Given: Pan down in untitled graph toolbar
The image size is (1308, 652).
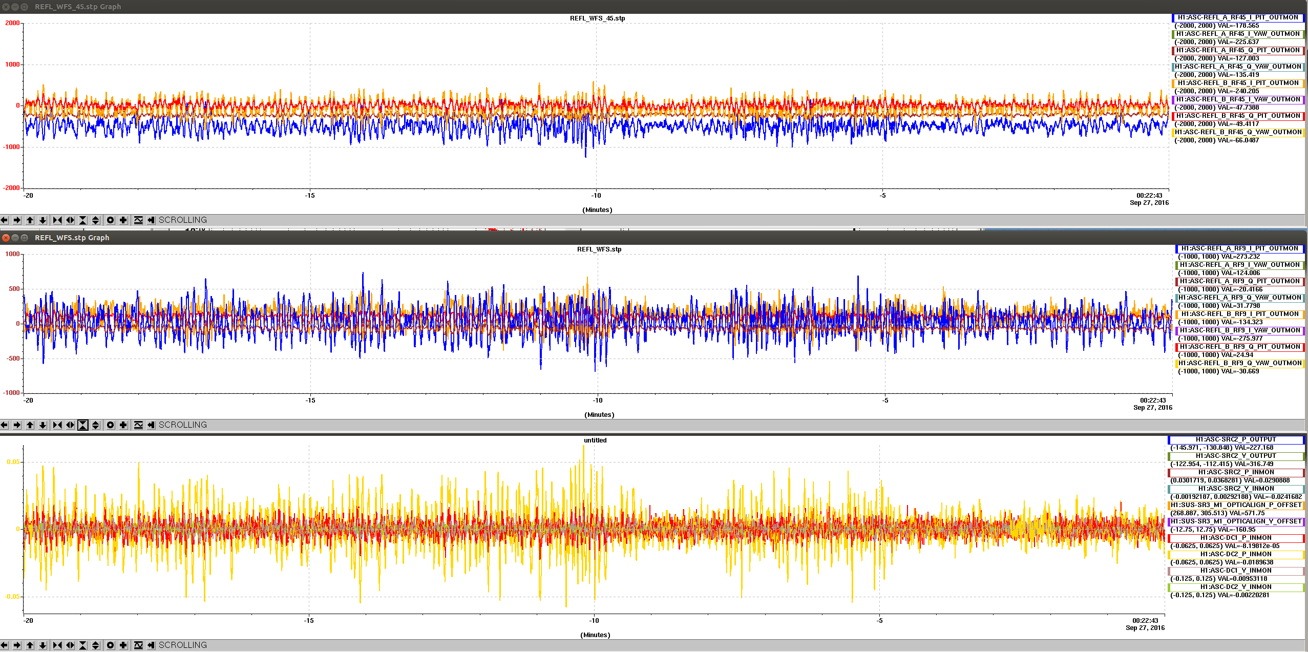Looking at the screenshot, I should click(x=43, y=645).
